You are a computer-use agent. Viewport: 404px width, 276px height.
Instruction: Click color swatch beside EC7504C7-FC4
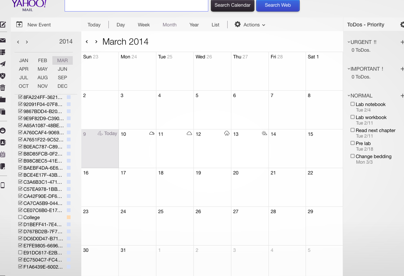point(69,260)
